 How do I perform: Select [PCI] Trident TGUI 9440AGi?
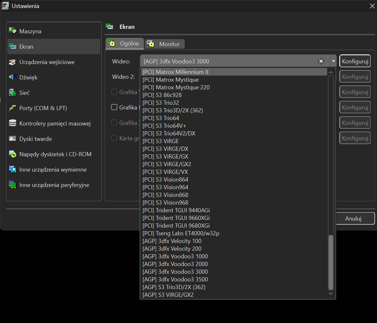click(234, 210)
